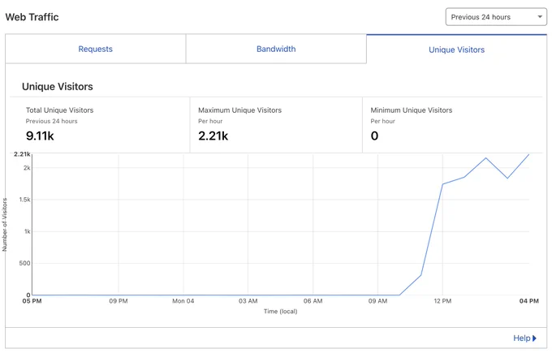The width and height of the screenshot is (552, 353).
Task: Switch to the Bandwidth tab
Action: click(x=276, y=49)
